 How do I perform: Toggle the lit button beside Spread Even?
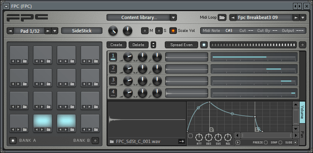[204, 45]
